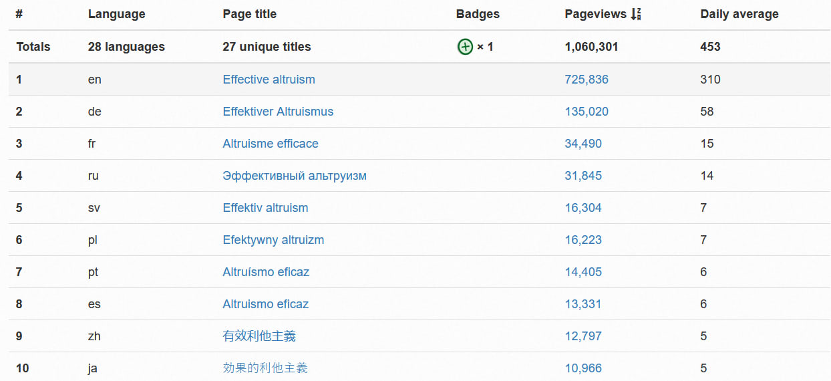Click the 'Totals' row label
This screenshot has height=381, width=831.
[x=33, y=47]
